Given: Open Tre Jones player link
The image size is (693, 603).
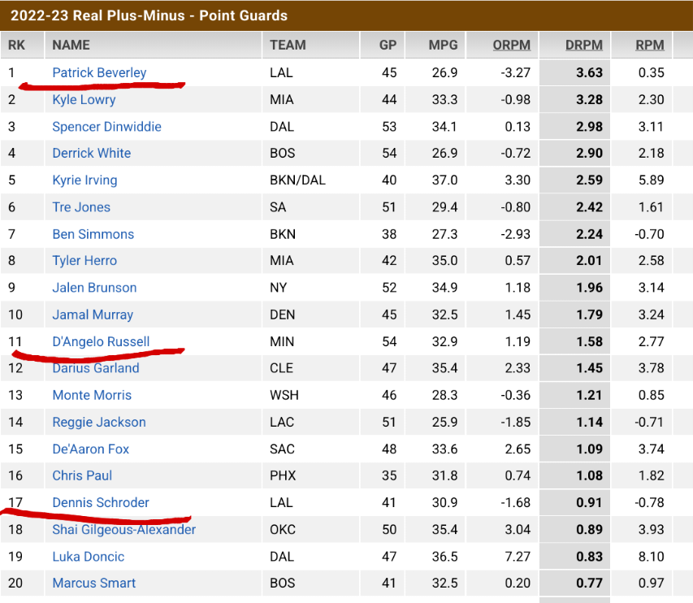Looking at the screenshot, I should point(81,207).
